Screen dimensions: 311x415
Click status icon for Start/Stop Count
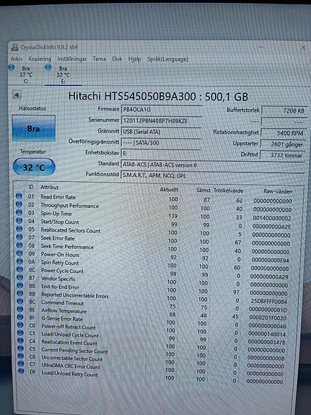19,221
